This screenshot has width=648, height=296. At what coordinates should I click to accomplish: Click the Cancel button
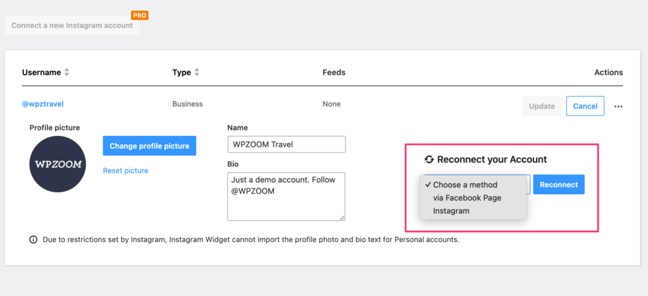coord(585,106)
